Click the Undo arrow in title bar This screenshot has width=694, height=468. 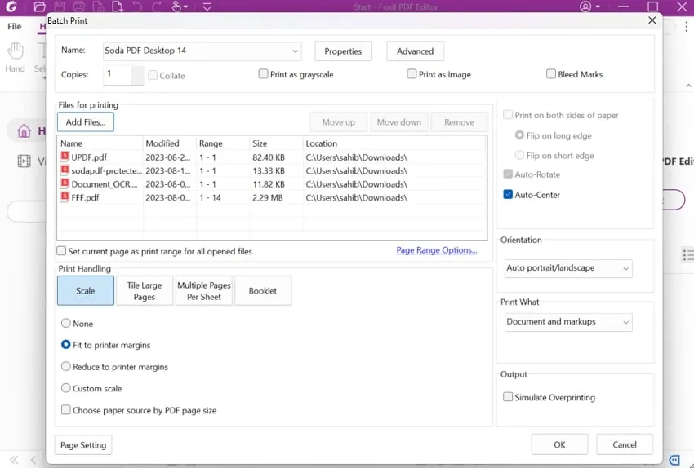pyautogui.click(x=137, y=7)
